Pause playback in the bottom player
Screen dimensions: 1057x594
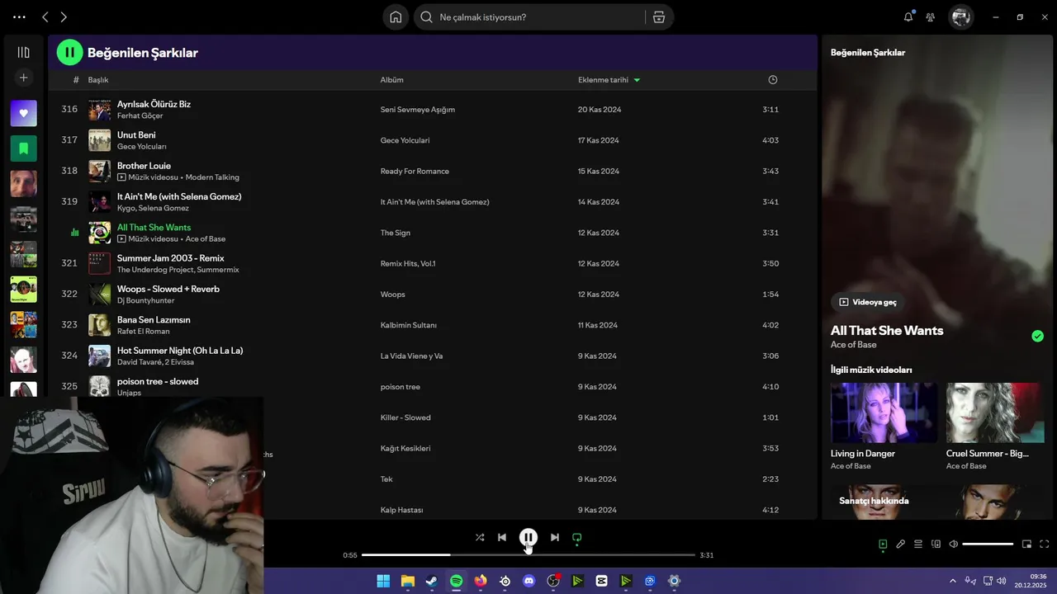528,537
